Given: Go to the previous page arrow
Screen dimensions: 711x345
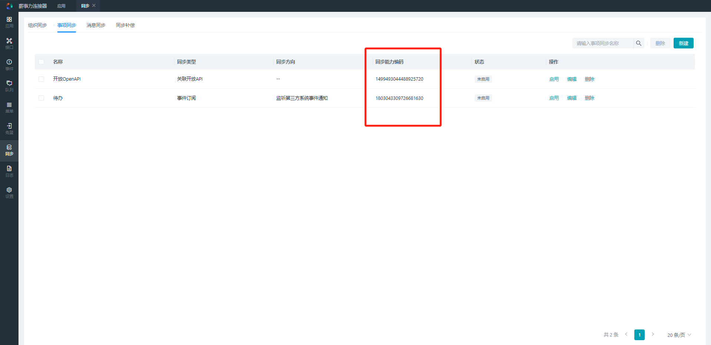Looking at the screenshot, I should 626,334.
